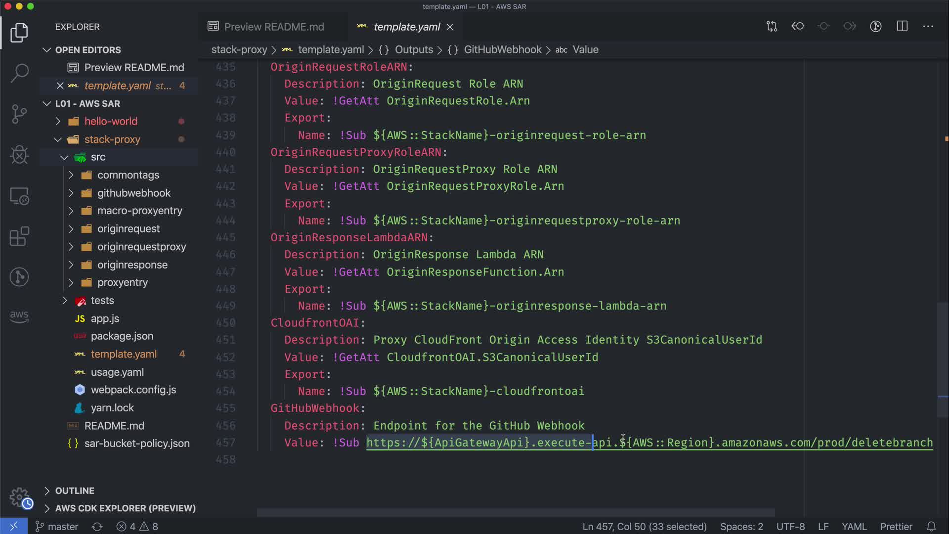Screen dimensions: 949x534
Task: Click the YAML language mode button
Action: (x=854, y=527)
